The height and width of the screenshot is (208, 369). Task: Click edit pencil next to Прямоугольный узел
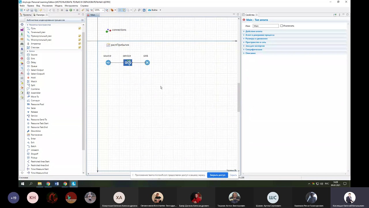click(80, 36)
